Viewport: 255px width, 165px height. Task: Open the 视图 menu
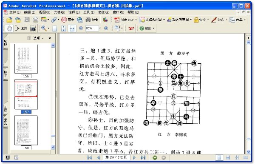(x=44, y=12)
